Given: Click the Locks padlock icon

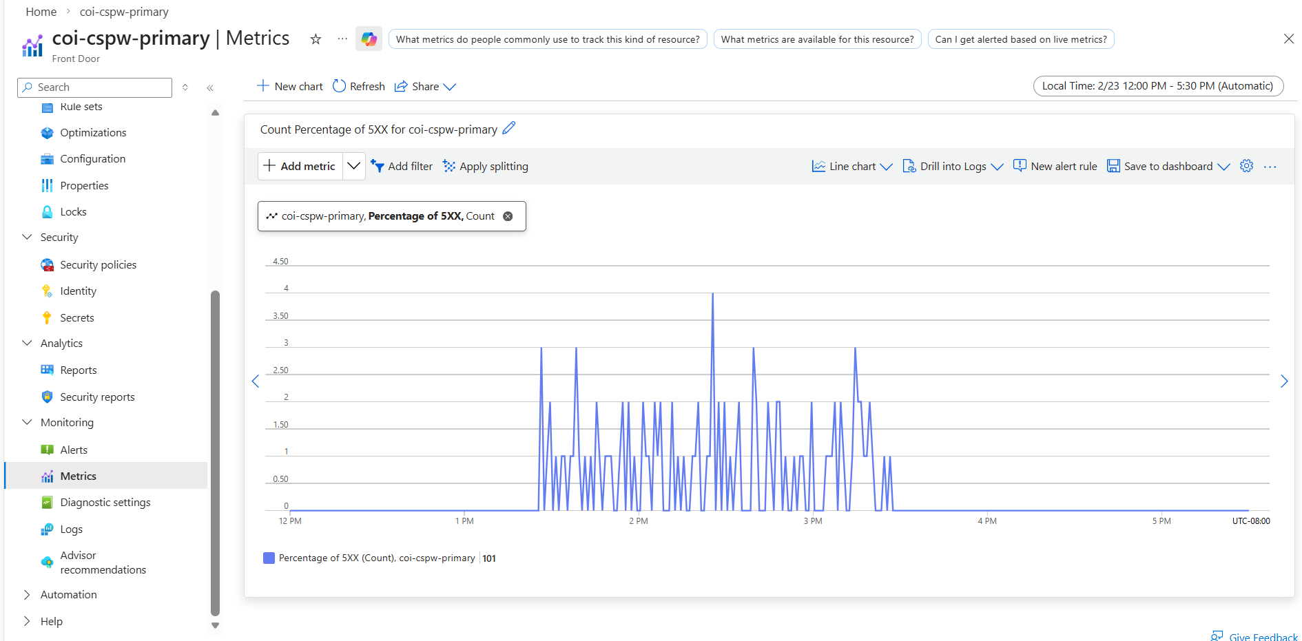Looking at the screenshot, I should coord(47,212).
